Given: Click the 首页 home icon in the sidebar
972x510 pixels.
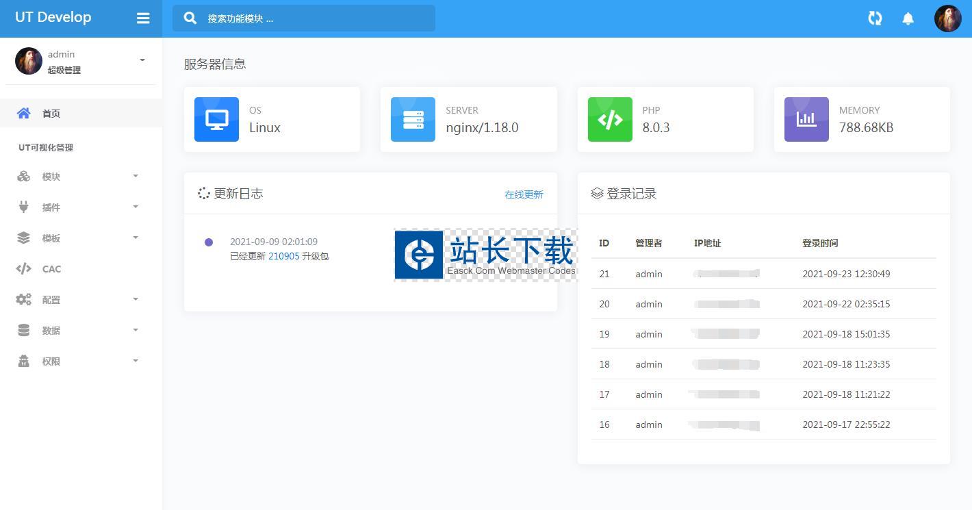Looking at the screenshot, I should (23, 113).
